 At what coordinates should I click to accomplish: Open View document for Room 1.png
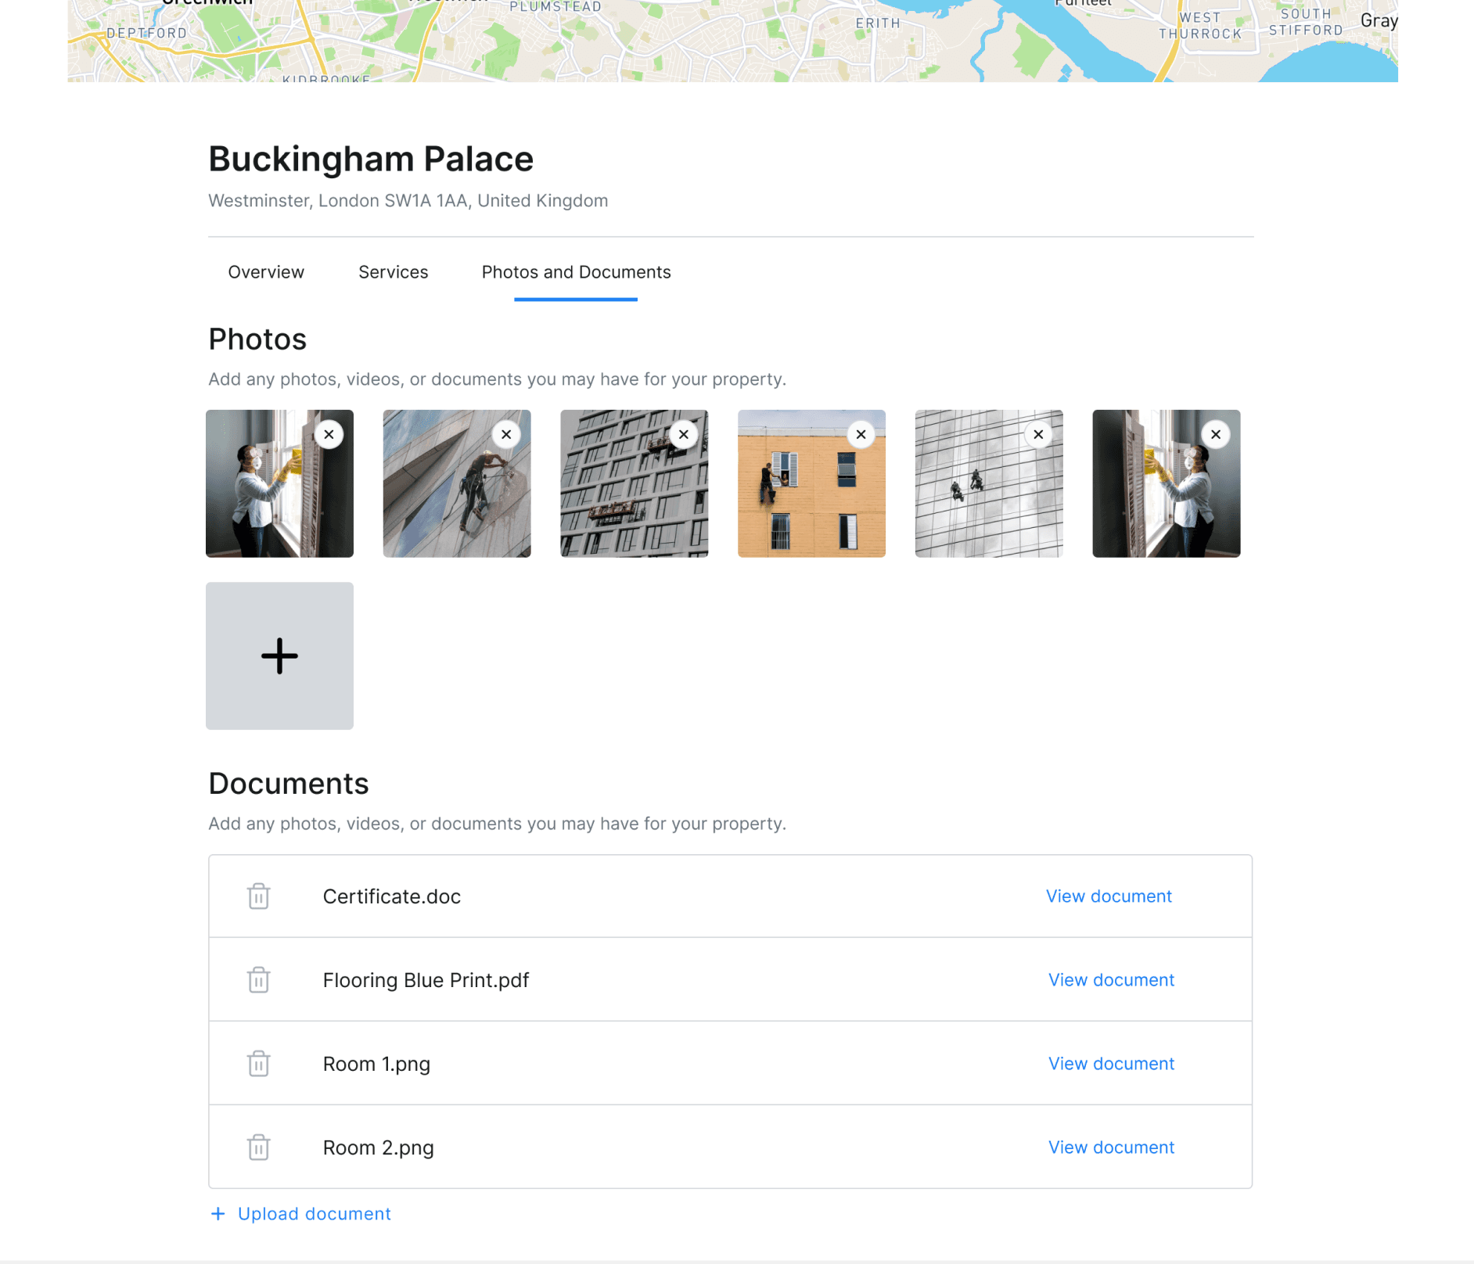point(1112,1064)
